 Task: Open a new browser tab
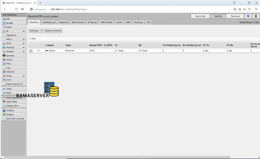click(x=40, y=3)
